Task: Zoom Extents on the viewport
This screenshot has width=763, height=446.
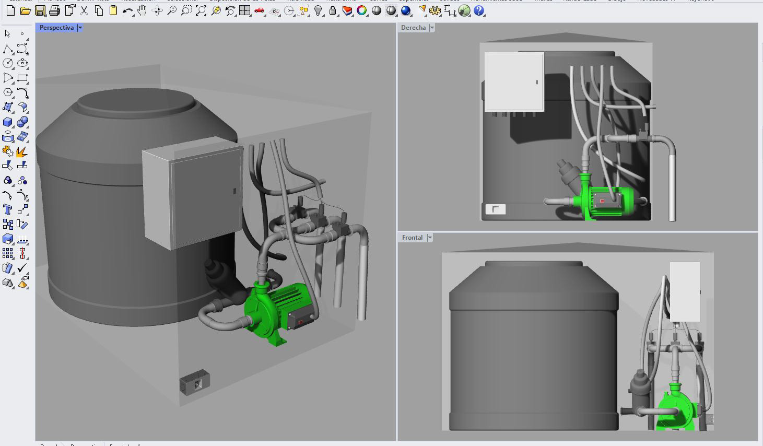Action: [201, 10]
